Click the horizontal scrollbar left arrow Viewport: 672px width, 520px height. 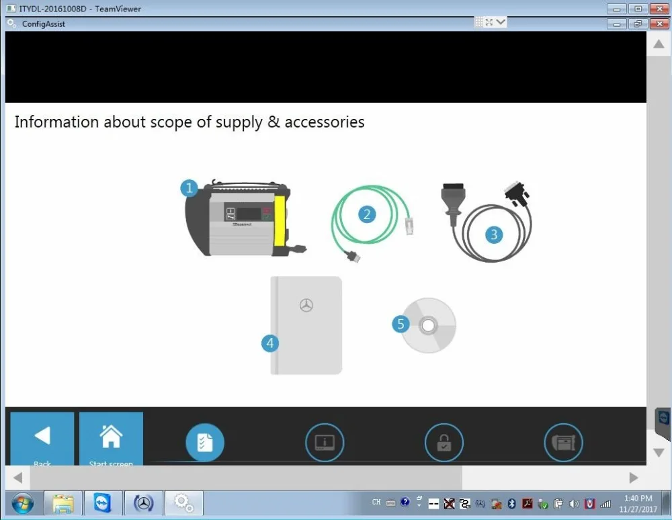17,478
